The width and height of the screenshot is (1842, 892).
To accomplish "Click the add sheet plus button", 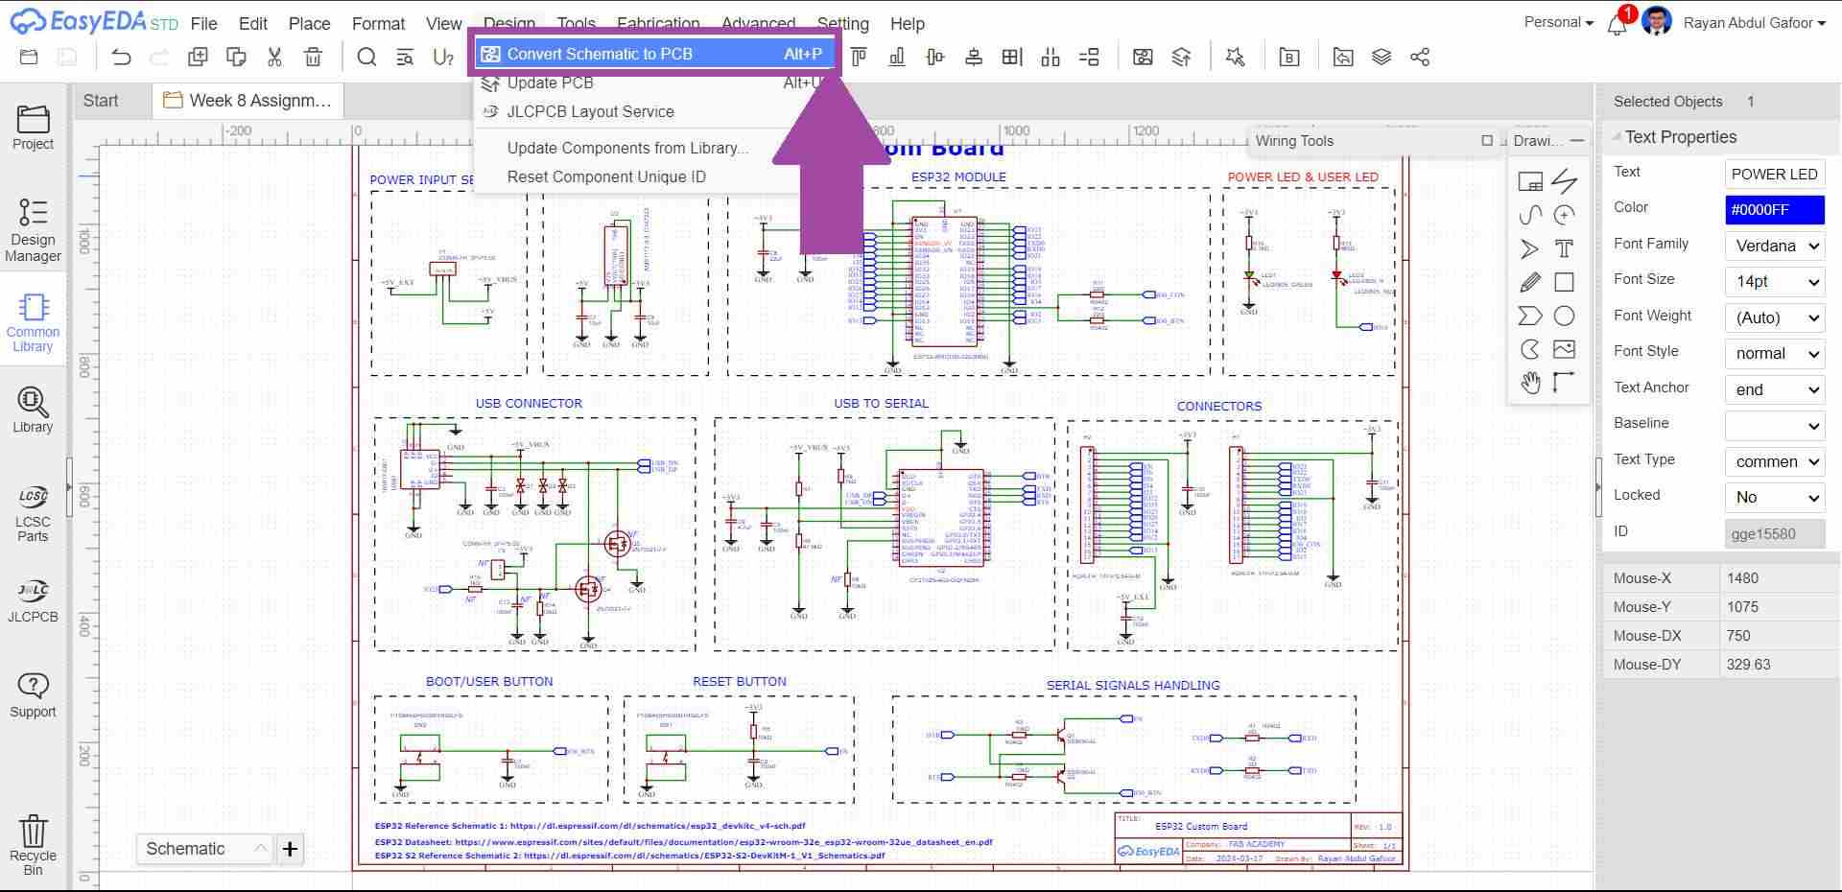I will [x=290, y=849].
